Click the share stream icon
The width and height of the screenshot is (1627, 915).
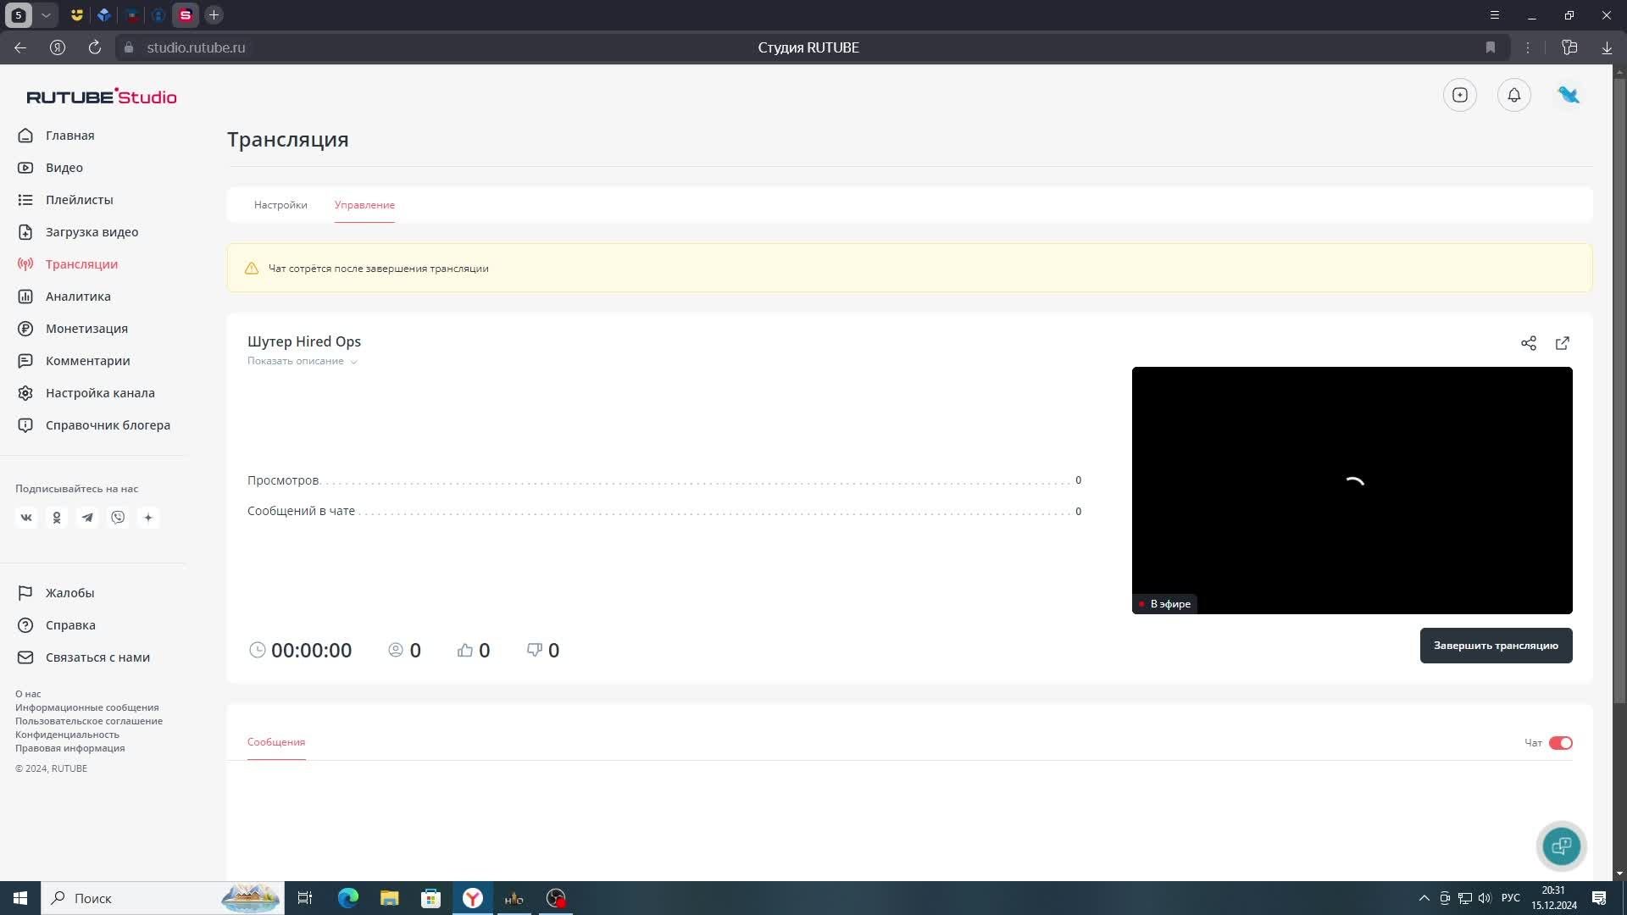(x=1528, y=343)
